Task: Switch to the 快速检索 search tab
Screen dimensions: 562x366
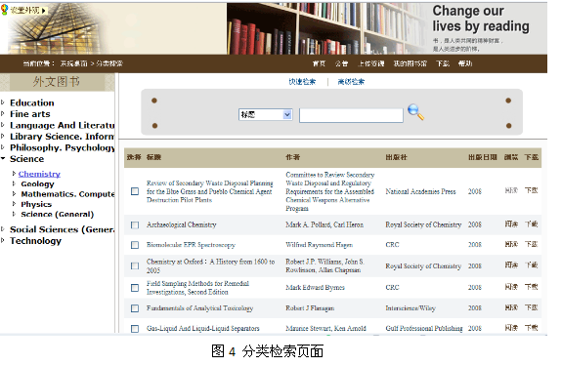Action: pyautogui.click(x=302, y=82)
